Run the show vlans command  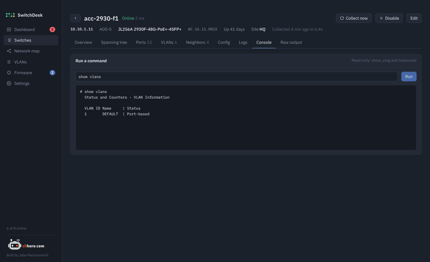409,77
